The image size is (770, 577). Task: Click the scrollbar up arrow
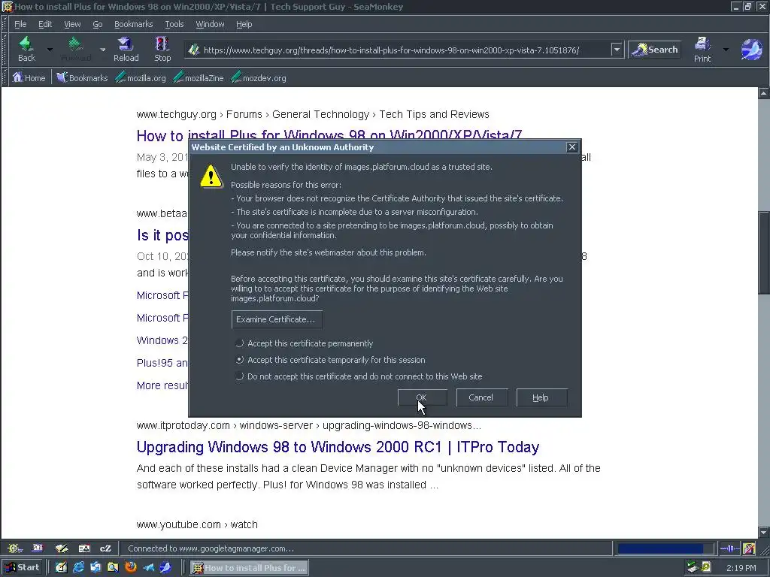(x=764, y=92)
